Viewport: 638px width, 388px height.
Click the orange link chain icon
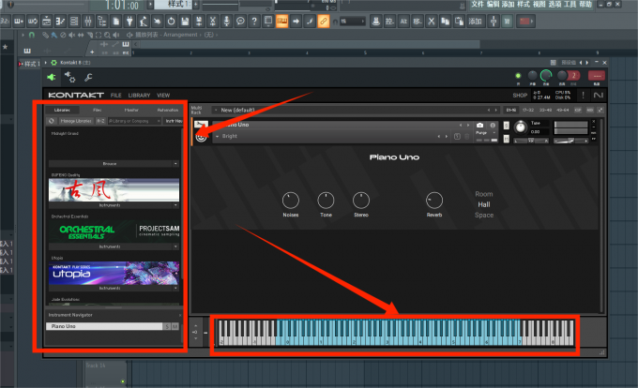coord(324,22)
